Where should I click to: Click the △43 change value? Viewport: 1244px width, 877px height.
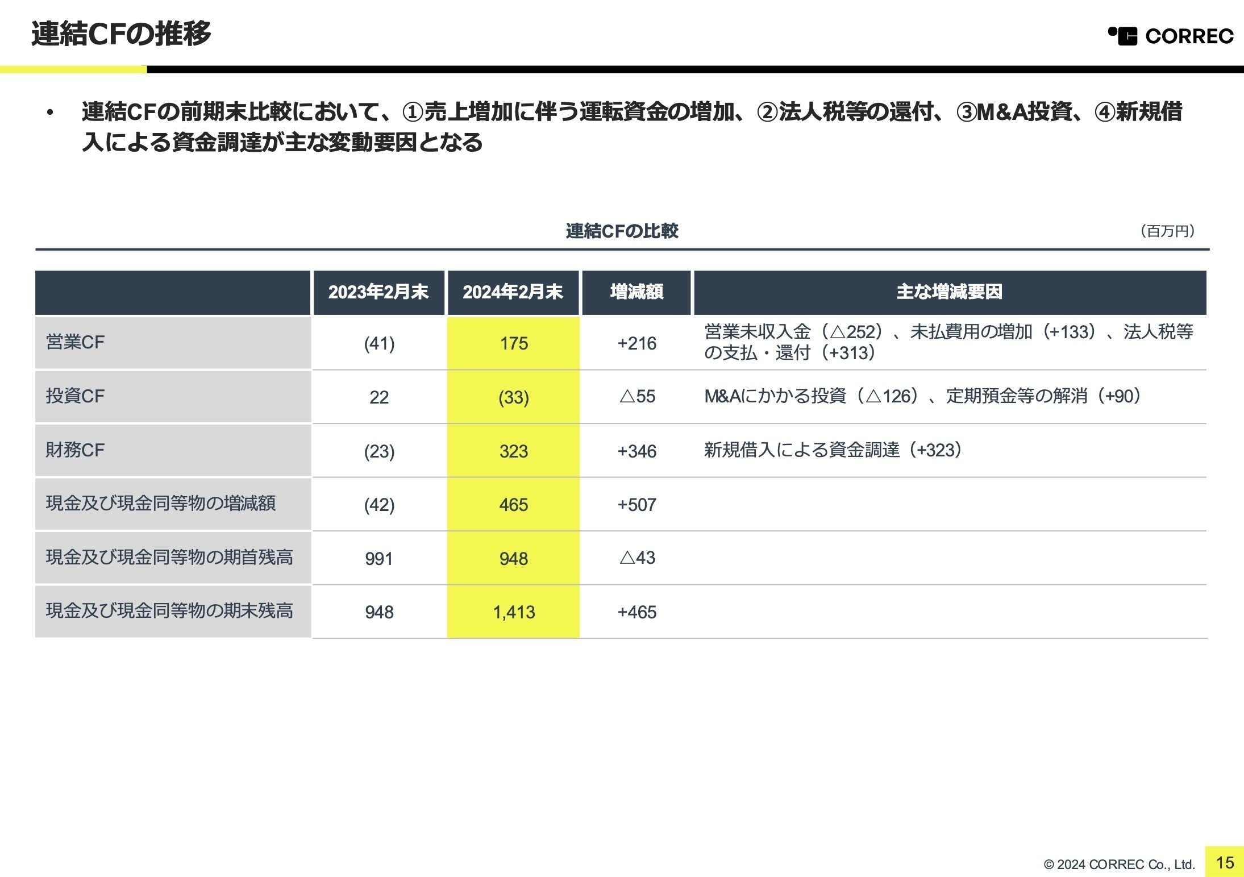pos(637,558)
